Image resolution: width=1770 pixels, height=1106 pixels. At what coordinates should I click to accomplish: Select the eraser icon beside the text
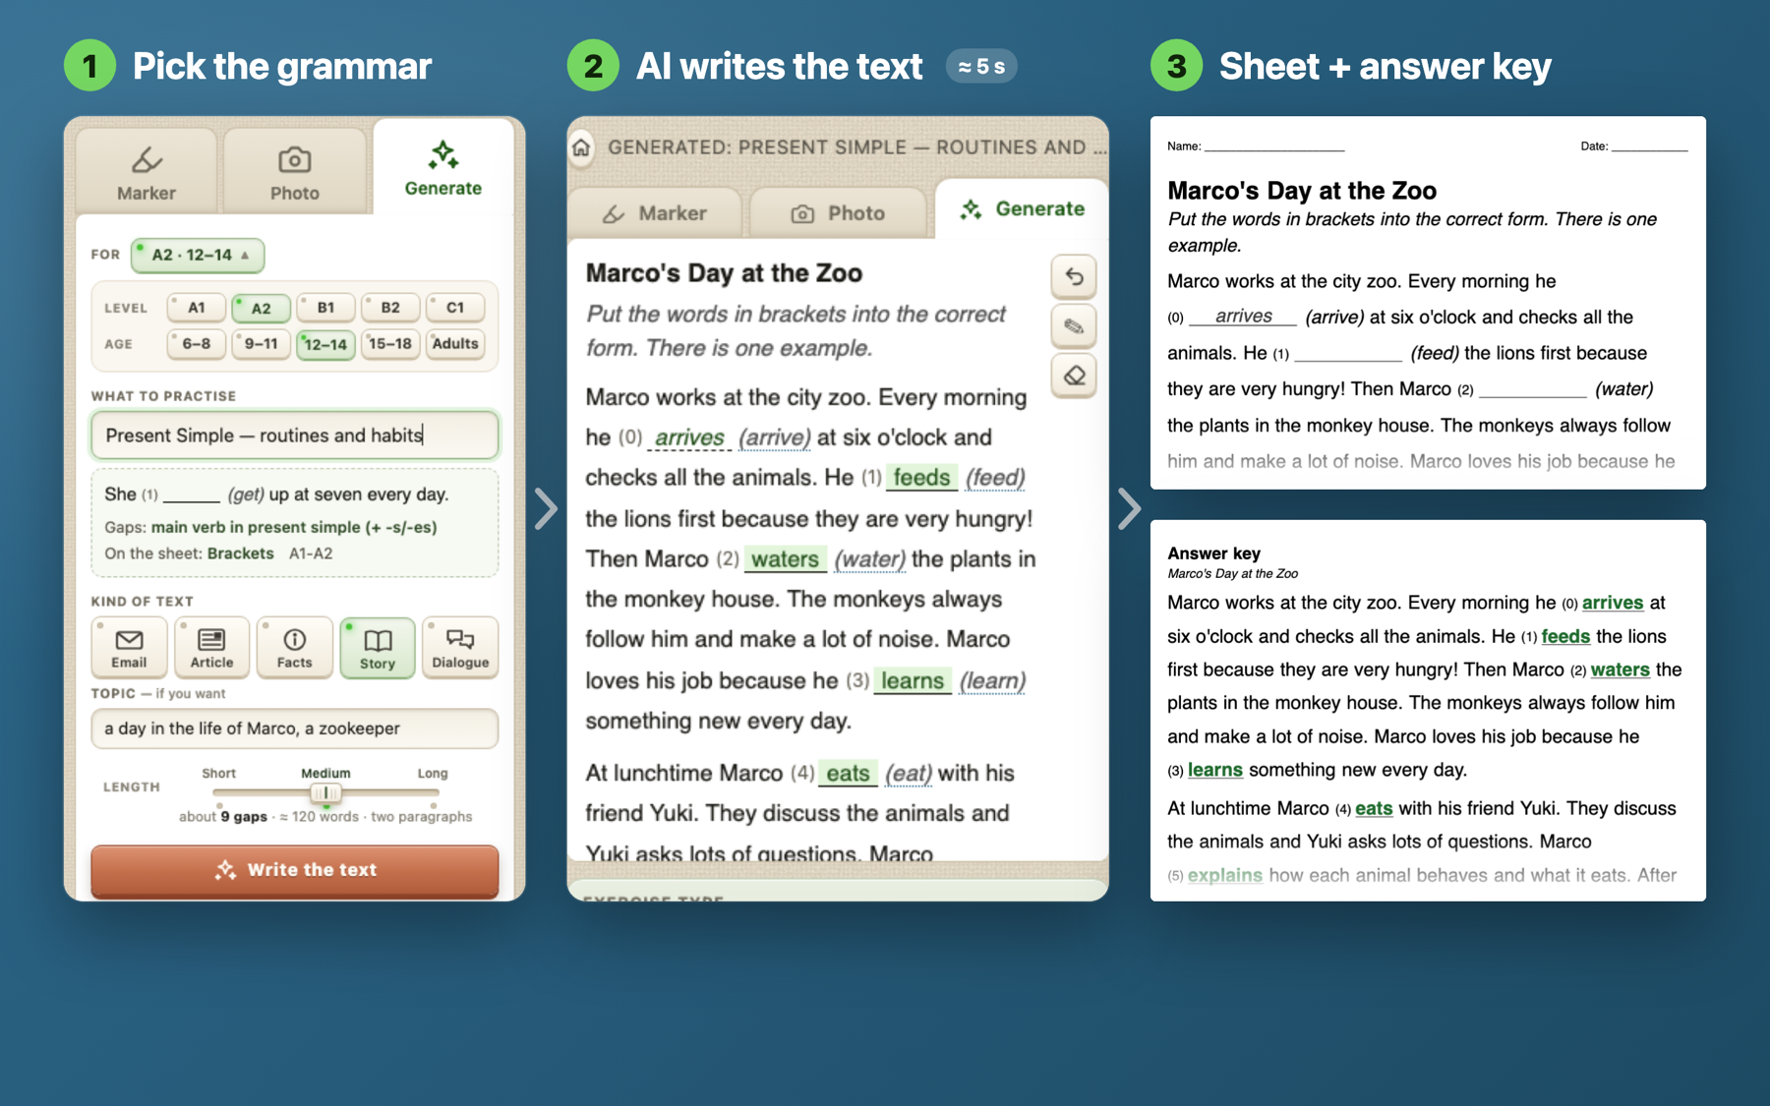1074,376
